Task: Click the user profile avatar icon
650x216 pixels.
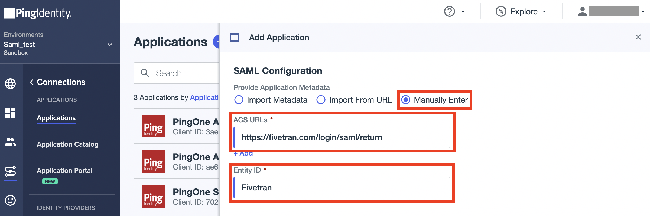Action: (583, 11)
